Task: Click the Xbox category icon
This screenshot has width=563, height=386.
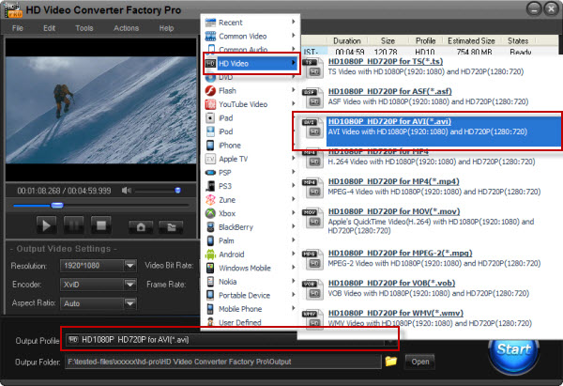Action: click(210, 213)
